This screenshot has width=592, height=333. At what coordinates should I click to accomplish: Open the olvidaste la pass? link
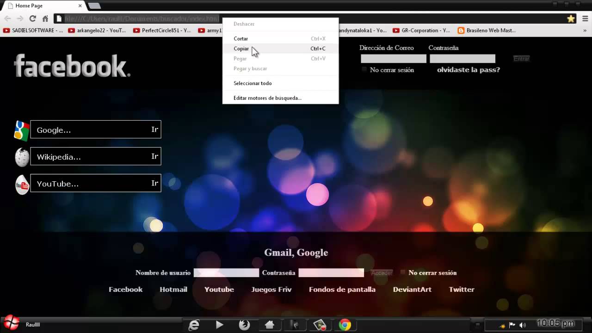469,70
